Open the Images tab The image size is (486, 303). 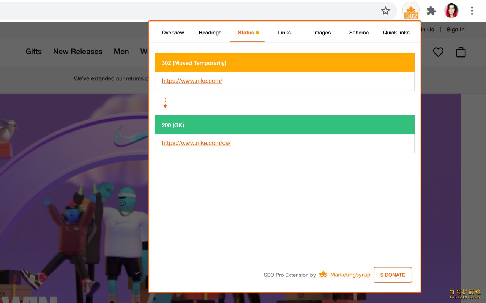click(x=322, y=33)
